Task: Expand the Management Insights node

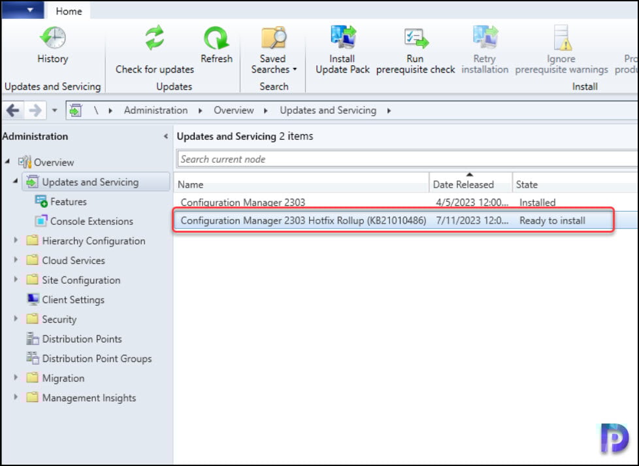Action: 16,397
